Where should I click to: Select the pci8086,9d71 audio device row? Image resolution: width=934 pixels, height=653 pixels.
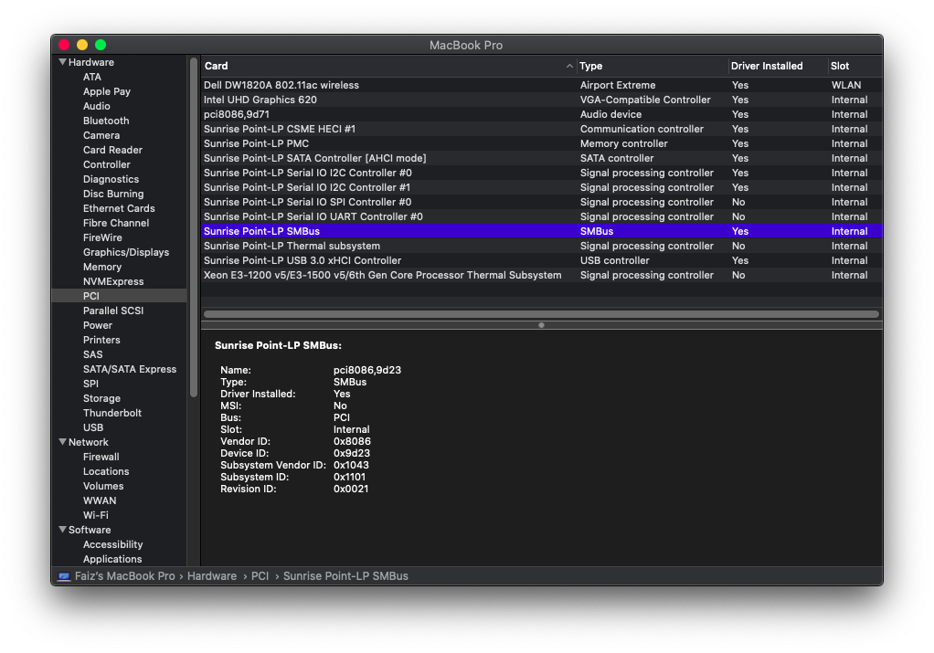coord(541,114)
